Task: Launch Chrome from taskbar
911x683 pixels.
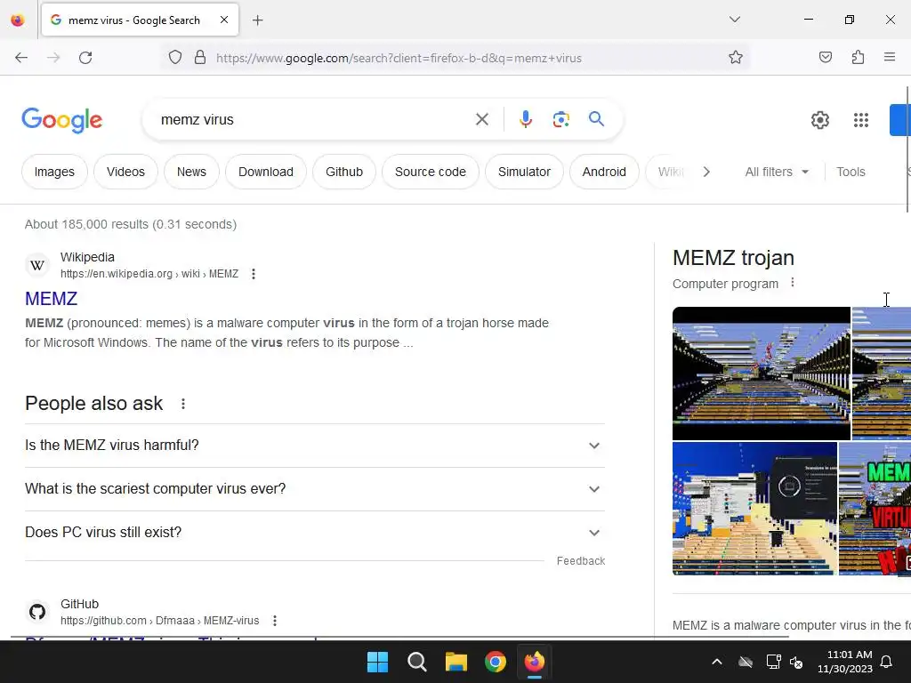Action: [495, 662]
